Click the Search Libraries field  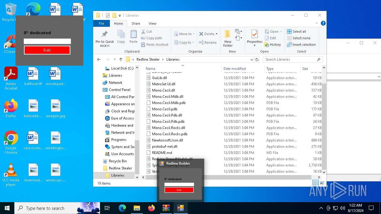[x=293, y=59]
